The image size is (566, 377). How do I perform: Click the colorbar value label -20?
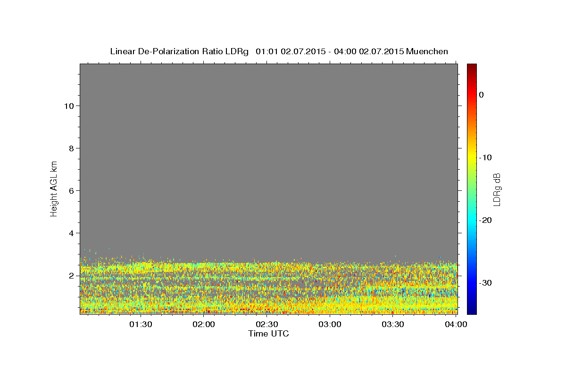coord(486,220)
